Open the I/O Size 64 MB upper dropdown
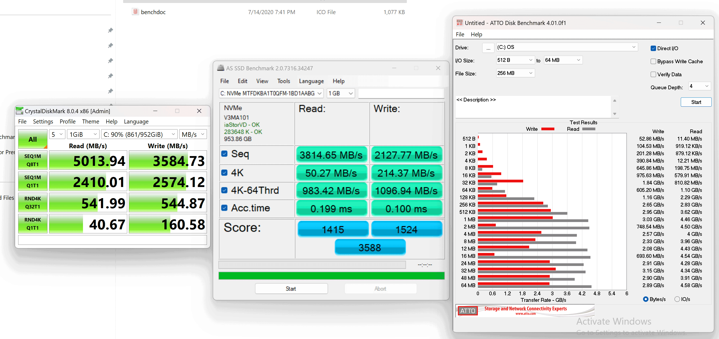This screenshot has height=339, width=719. coord(563,60)
